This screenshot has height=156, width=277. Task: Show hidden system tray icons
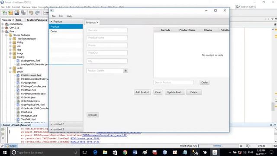point(230,152)
